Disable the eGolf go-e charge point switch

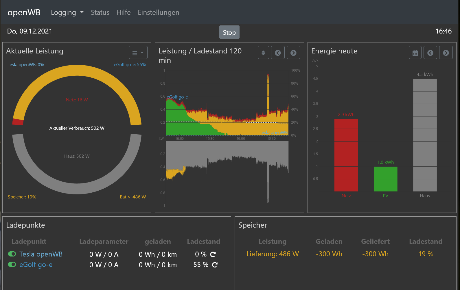pos(12,264)
